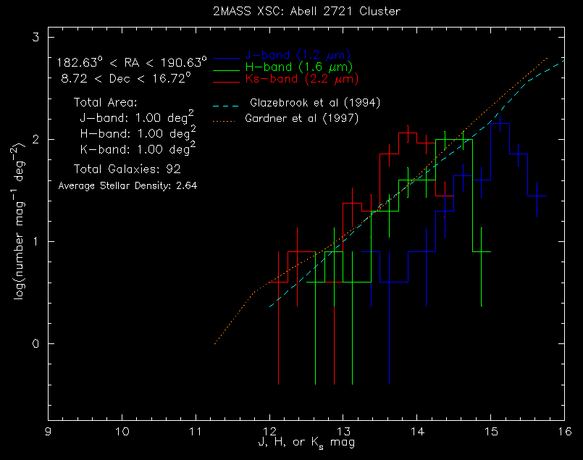Select the Ks-band (2.2 µm) legend label

[x=302, y=78]
